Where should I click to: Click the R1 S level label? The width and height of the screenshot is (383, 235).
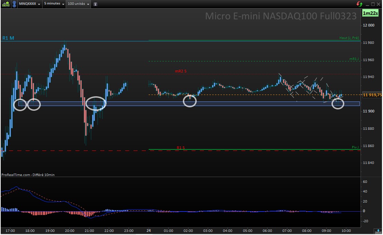(181, 148)
